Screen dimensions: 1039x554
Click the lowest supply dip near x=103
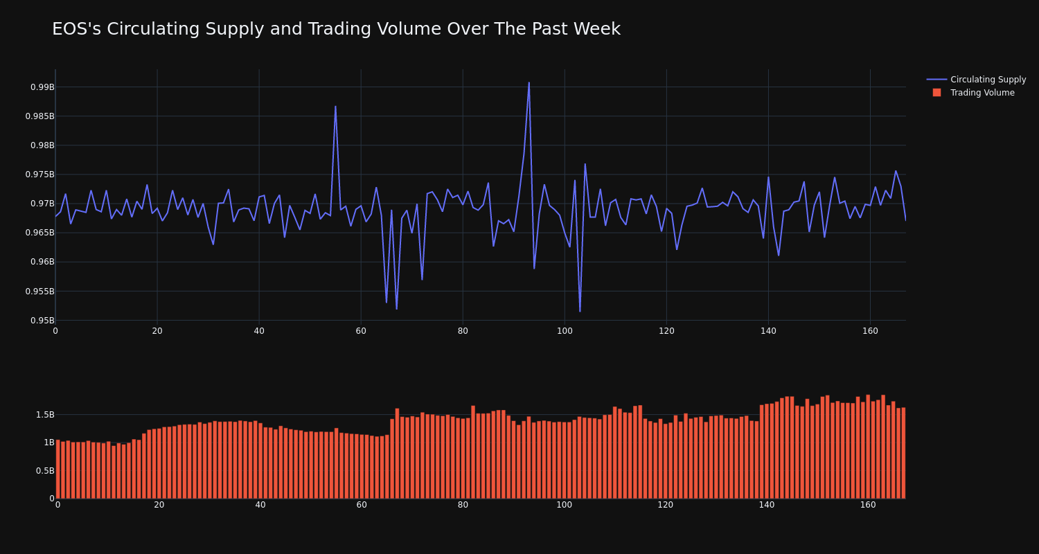pyautogui.click(x=580, y=311)
